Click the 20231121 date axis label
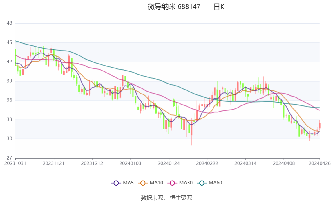The width and height of the screenshot is (333, 202). point(53,164)
